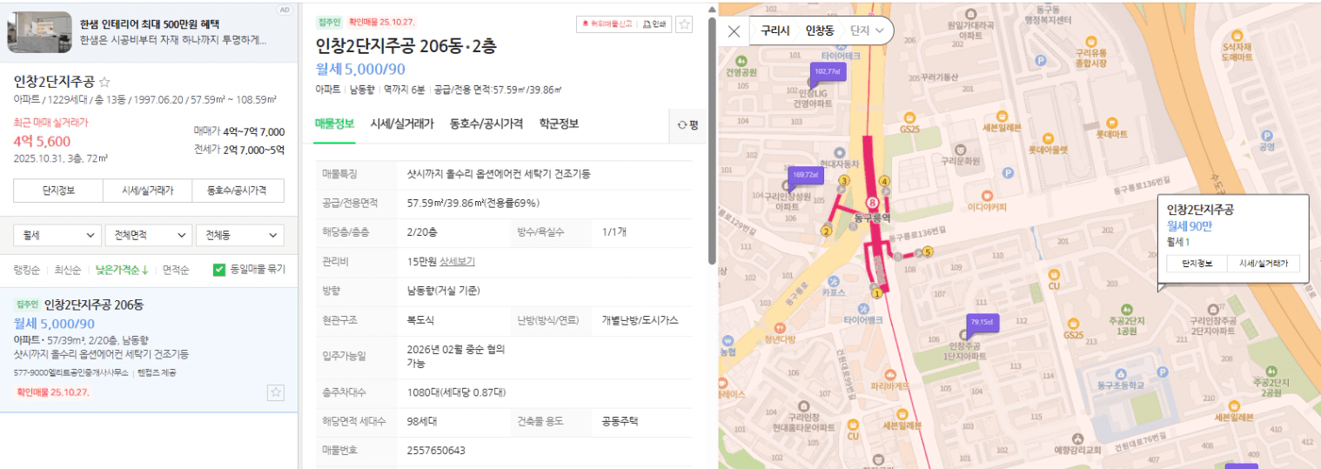The image size is (1321, 469).
Task: Click the 79.15㎡ purple map marker
Action: point(981,324)
